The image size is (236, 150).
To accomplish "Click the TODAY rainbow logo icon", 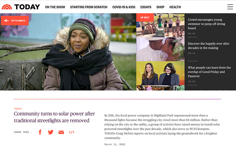I will coord(7,7).
